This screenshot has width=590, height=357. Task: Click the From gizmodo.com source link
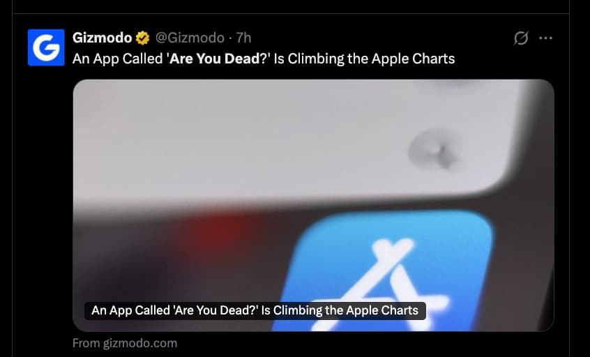pos(125,343)
